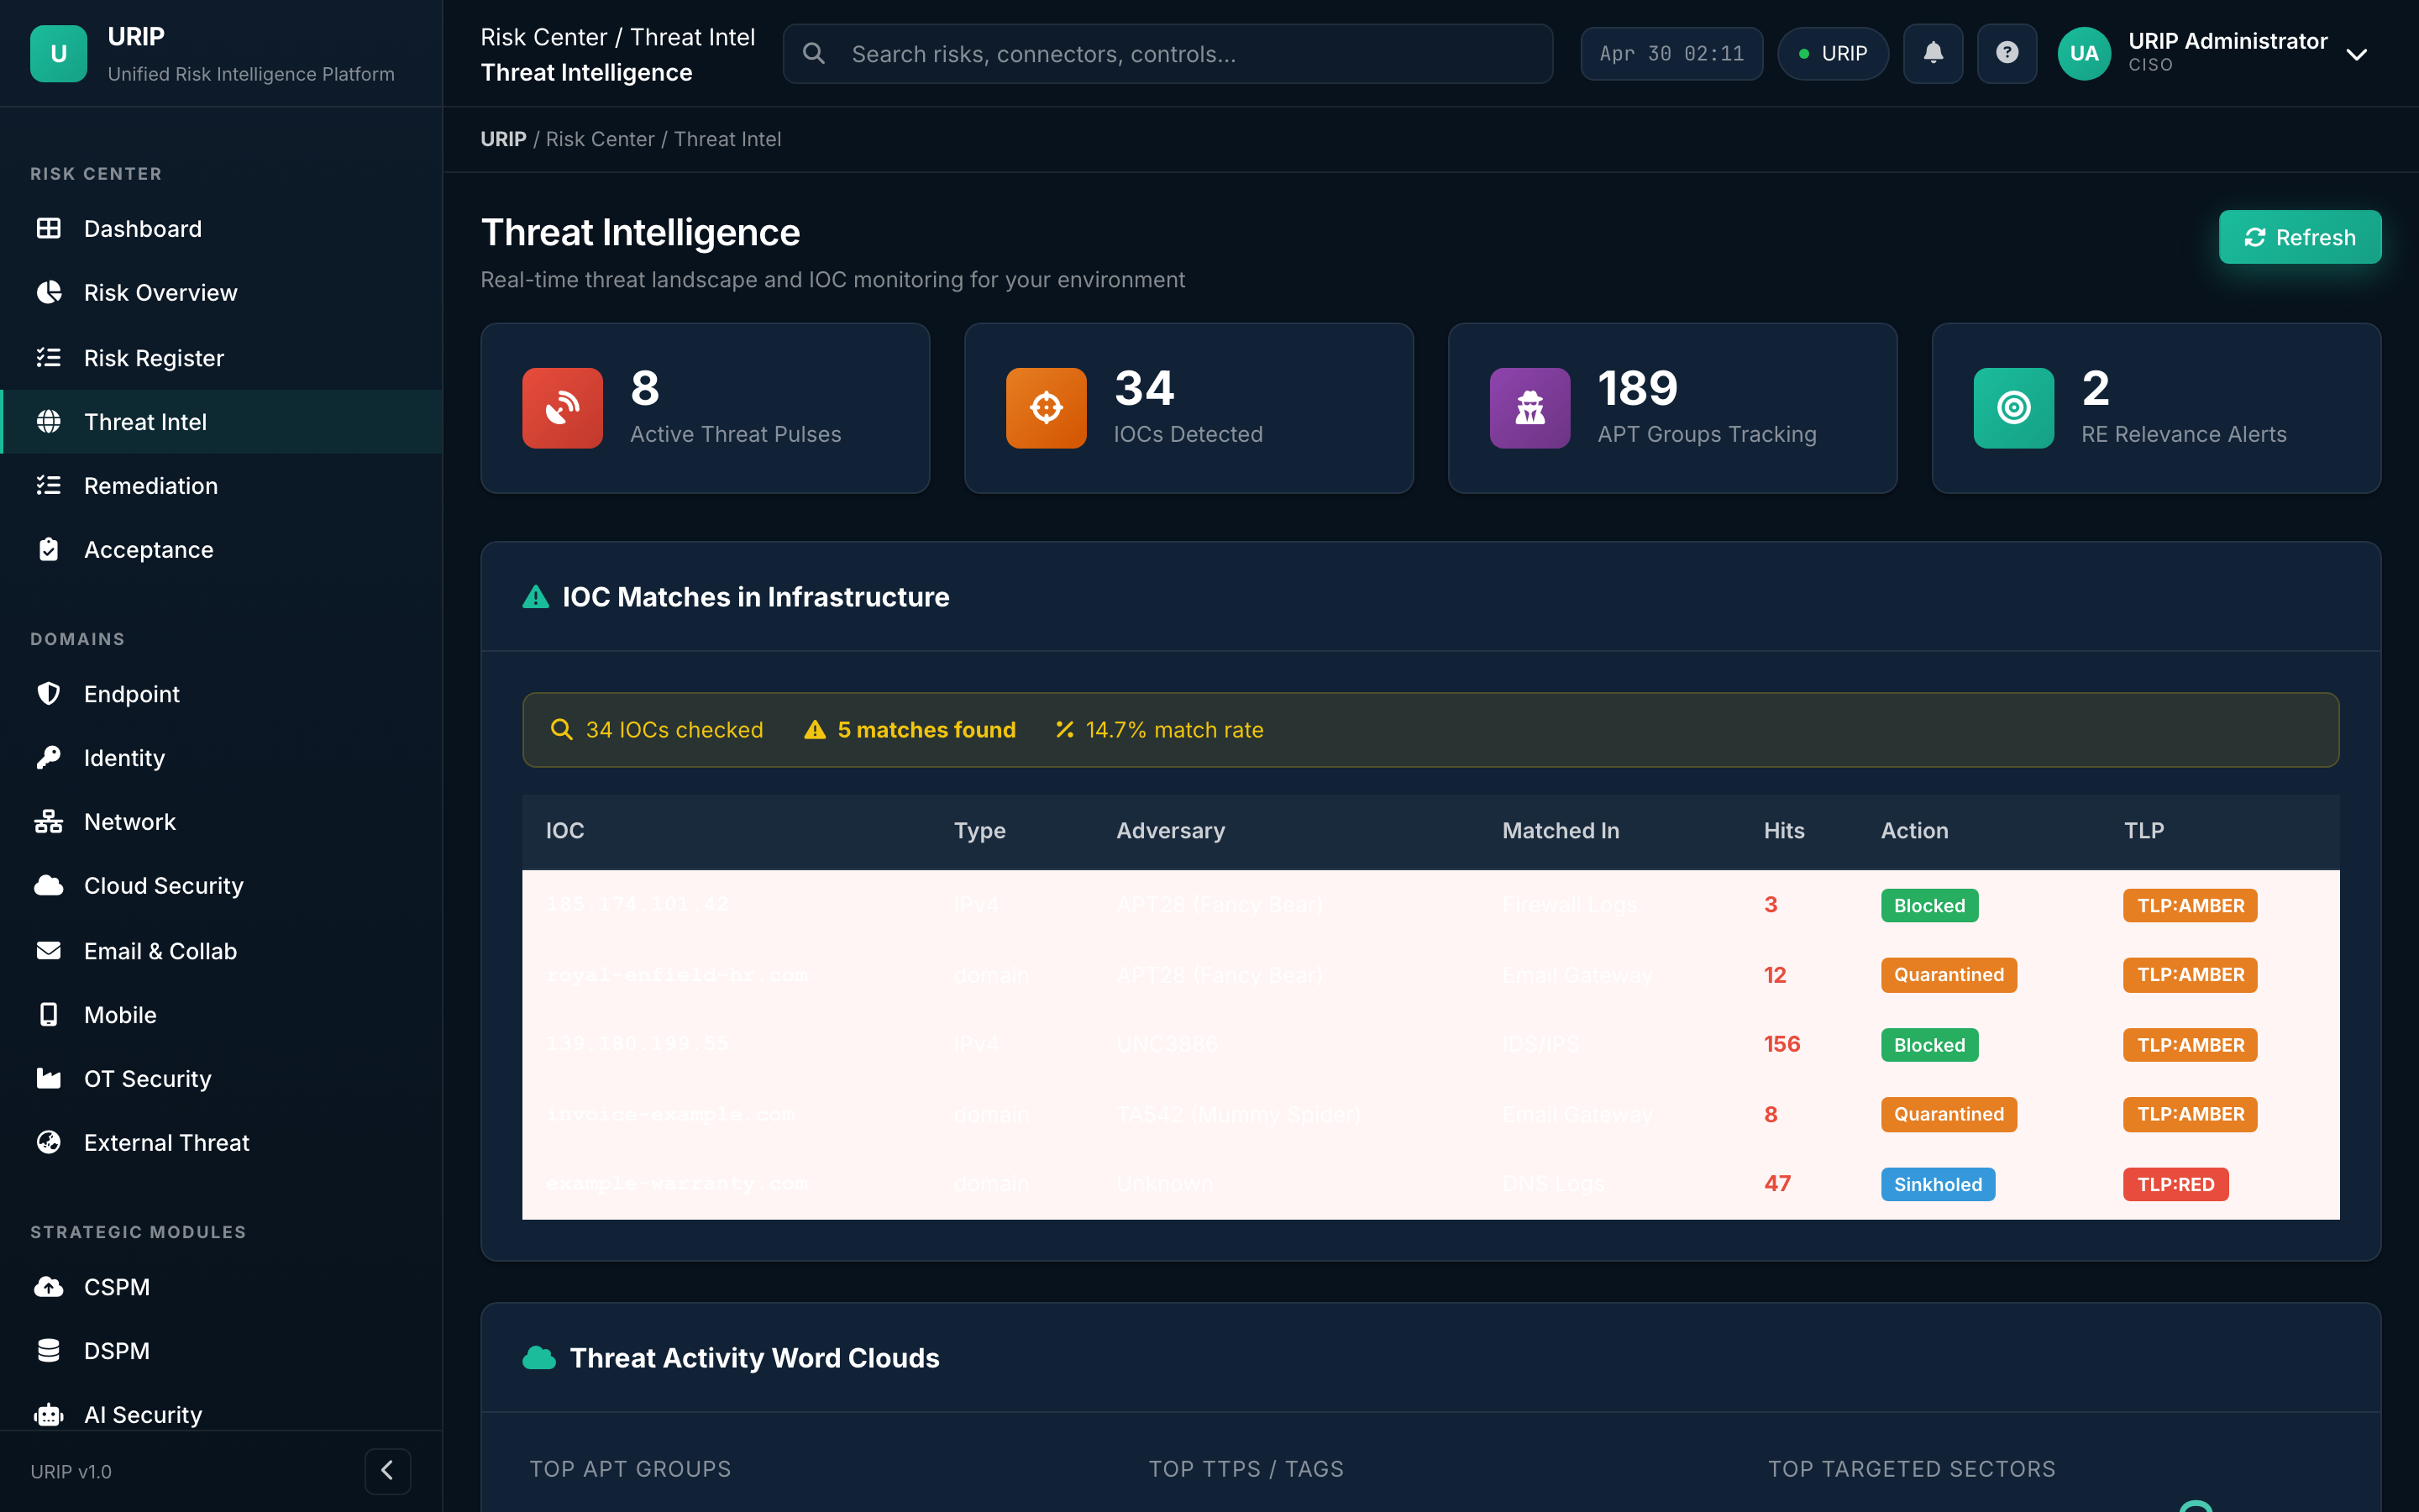Click the Identity key icon
This screenshot has width=2419, height=1512.
tap(48, 757)
